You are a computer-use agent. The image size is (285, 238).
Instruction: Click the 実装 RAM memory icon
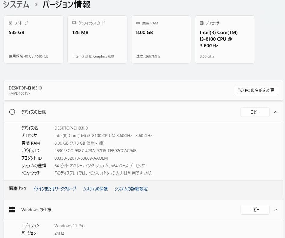tap(138, 23)
